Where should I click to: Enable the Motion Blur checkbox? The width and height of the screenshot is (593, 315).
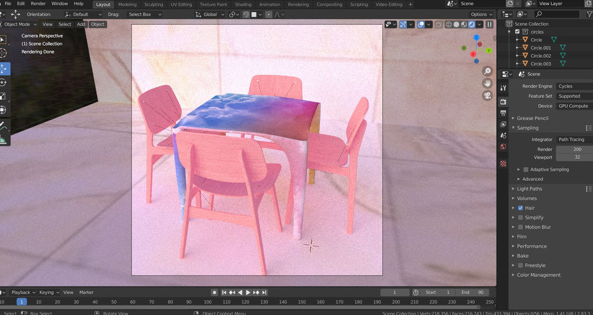(x=521, y=227)
